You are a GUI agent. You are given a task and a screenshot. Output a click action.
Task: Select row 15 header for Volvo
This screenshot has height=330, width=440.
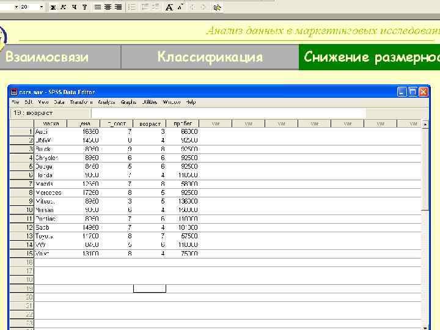click(22, 254)
